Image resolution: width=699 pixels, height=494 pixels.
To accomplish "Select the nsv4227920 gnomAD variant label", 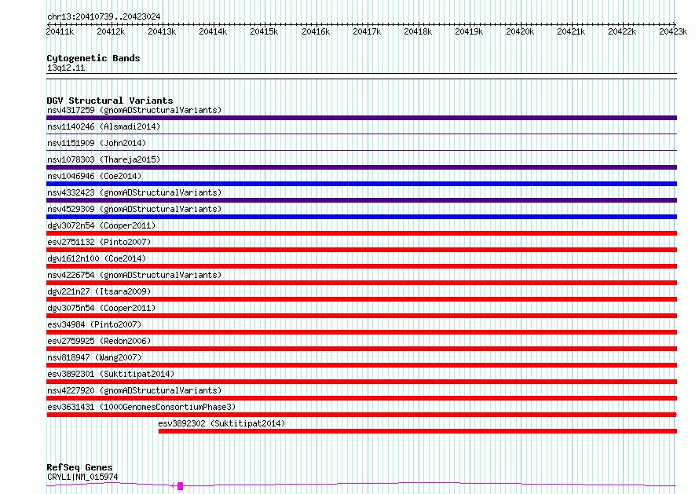I will click(x=134, y=390).
